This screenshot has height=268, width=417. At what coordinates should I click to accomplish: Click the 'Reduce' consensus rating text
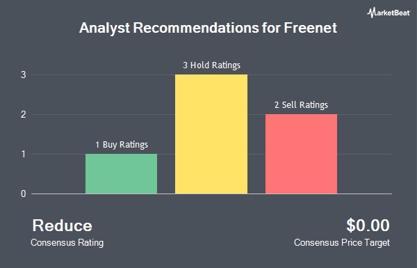[63, 226]
